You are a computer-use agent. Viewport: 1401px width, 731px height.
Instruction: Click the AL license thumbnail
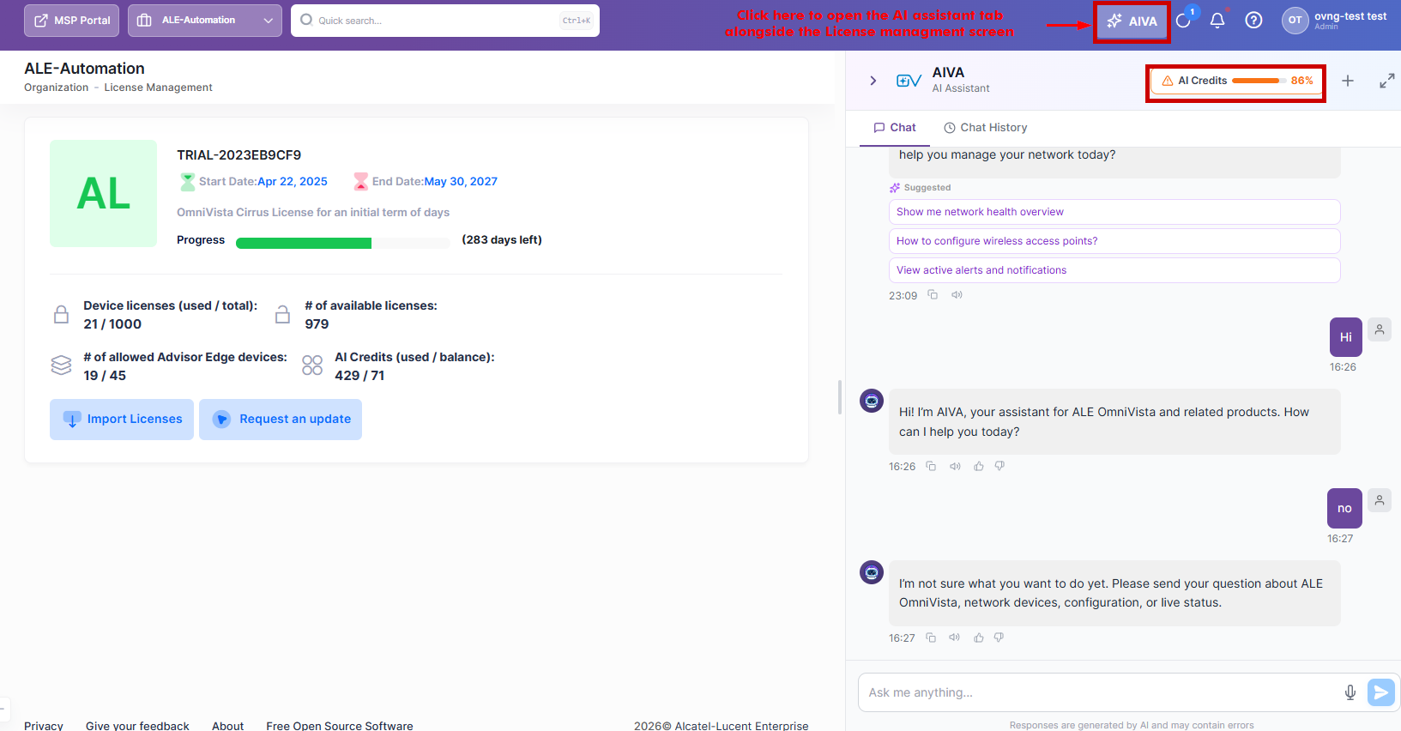103,194
